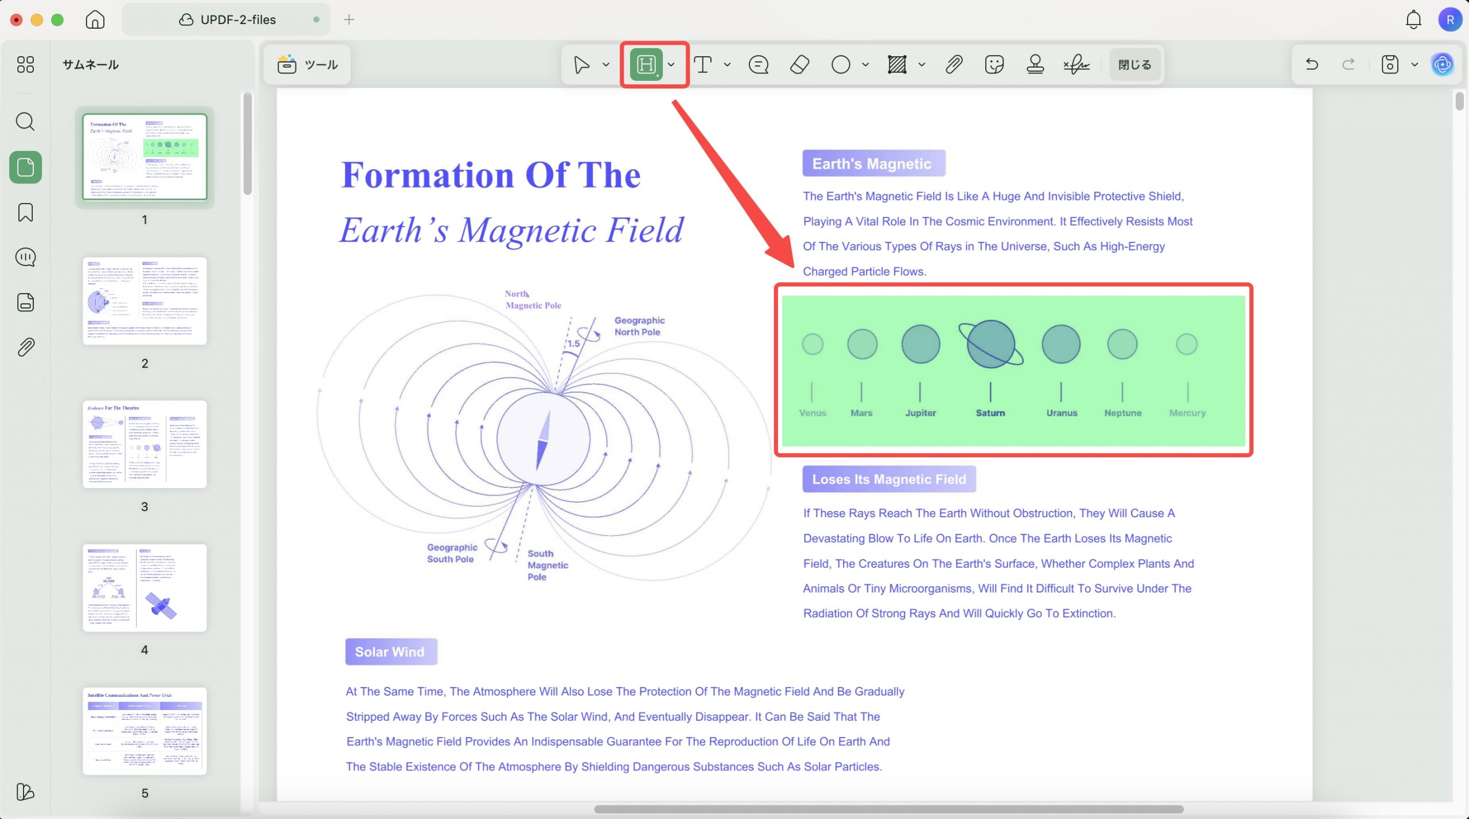Expand the highlight tool dropdown arrow
This screenshot has height=819, width=1469.
pos(671,65)
